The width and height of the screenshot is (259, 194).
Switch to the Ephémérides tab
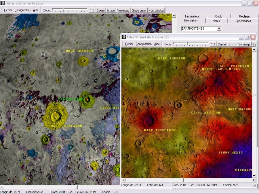point(243,21)
